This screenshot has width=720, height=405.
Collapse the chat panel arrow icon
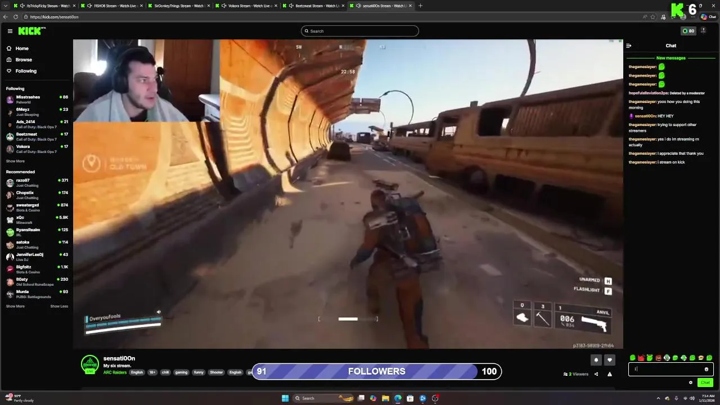pos(629,46)
